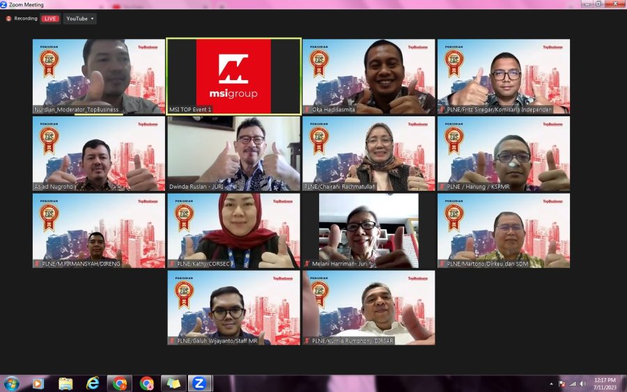Open the YouTube live stream dropdown
This screenshot has height=392, width=627.
coord(79,19)
